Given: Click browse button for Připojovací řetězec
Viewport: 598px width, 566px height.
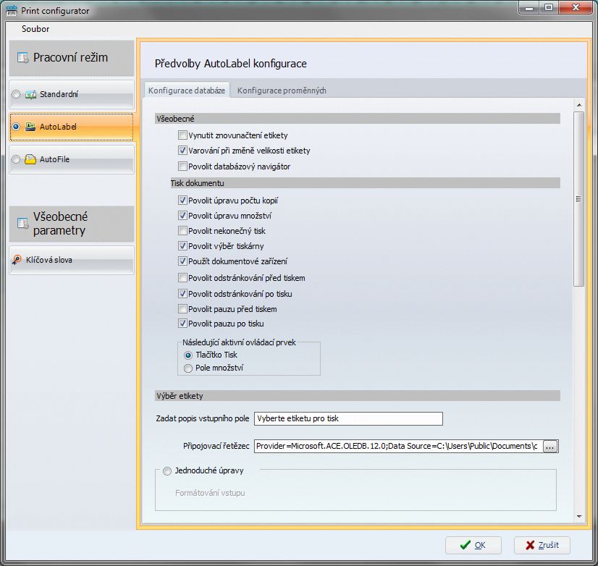Looking at the screenshot, I should pyautogui.click(x=550, y=447).
